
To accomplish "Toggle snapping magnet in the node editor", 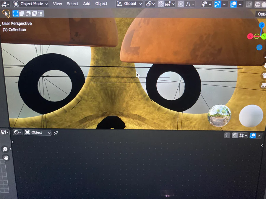I will pos(235,135).
